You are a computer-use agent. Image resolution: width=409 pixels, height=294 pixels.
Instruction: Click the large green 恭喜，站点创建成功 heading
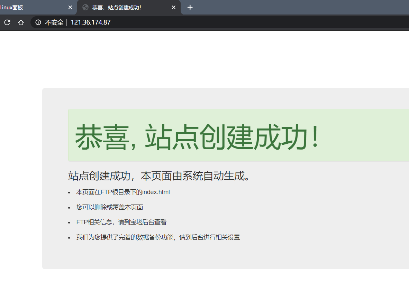pos(197,136)
